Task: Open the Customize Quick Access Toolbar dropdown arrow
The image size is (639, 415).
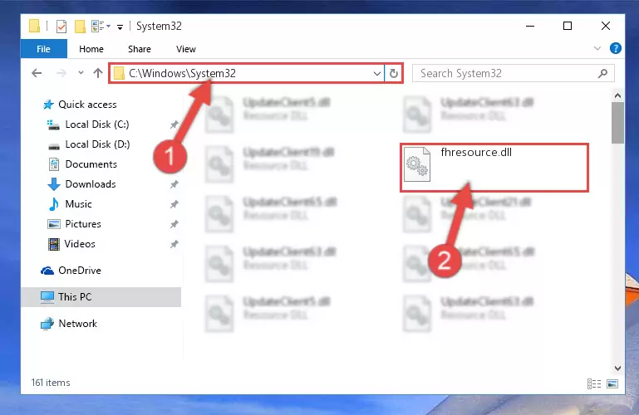Action: [x=120, y=27]
